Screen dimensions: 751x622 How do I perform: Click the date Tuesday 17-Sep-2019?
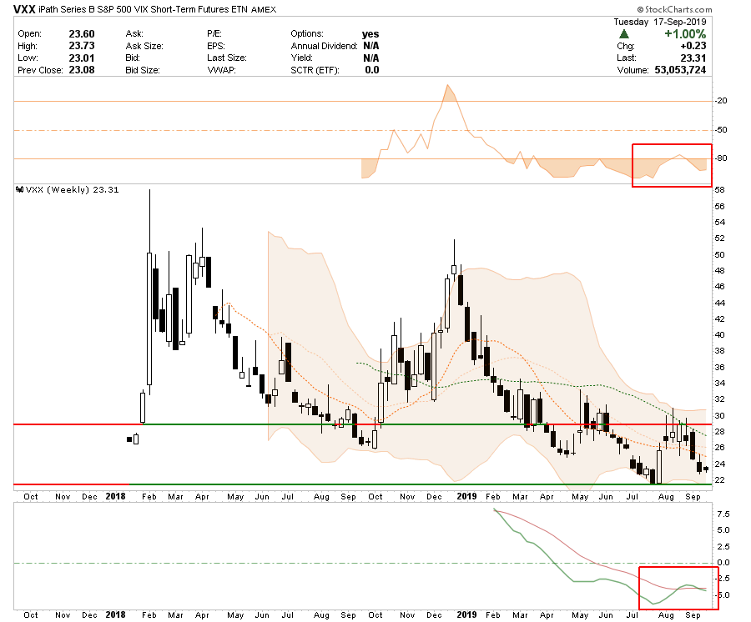coord(660,22)
